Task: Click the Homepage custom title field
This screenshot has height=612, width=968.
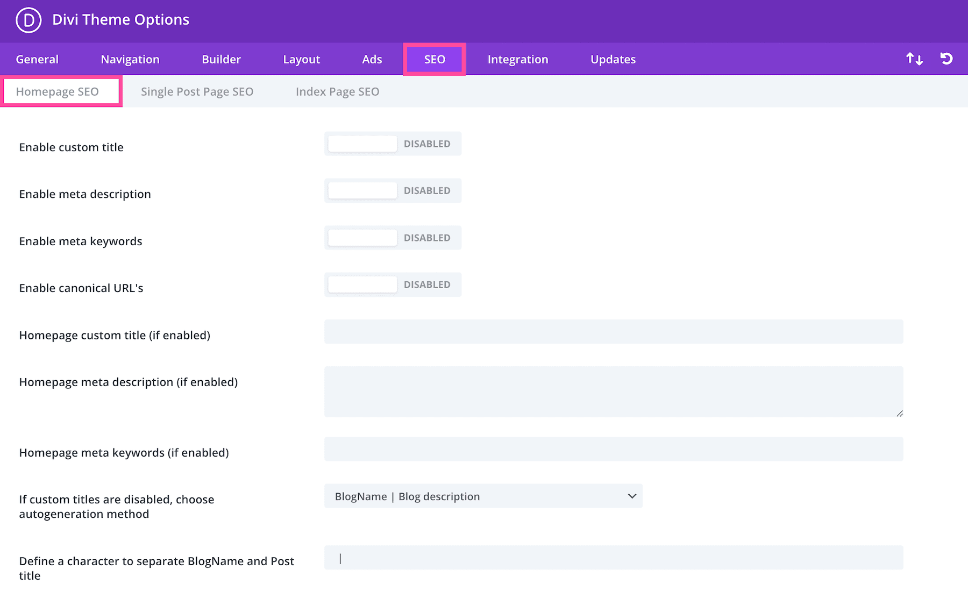Action: (613, 332)
